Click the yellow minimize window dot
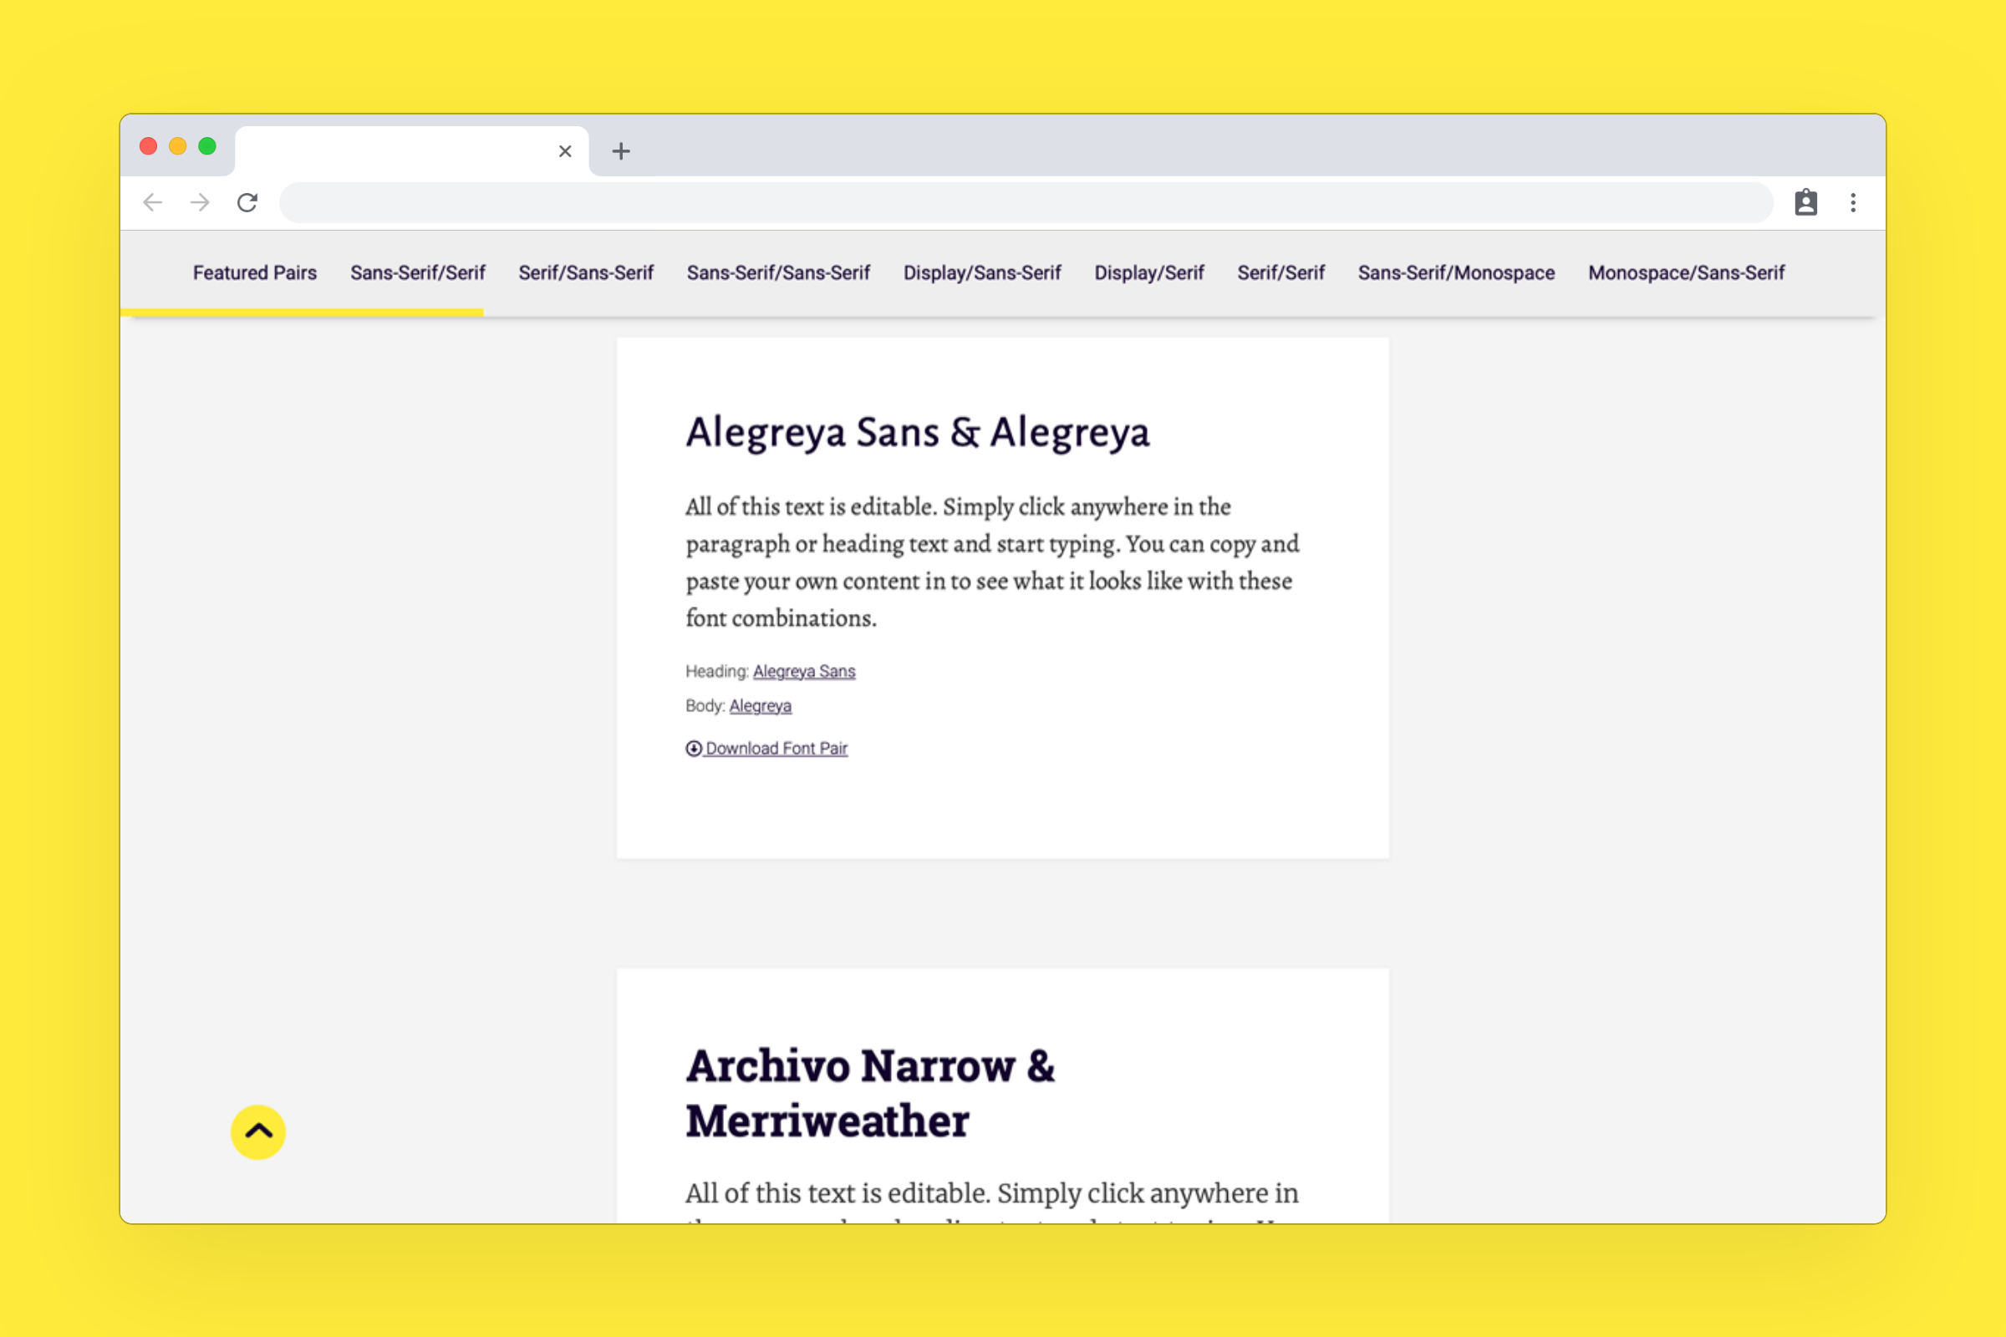 [177, 145]
